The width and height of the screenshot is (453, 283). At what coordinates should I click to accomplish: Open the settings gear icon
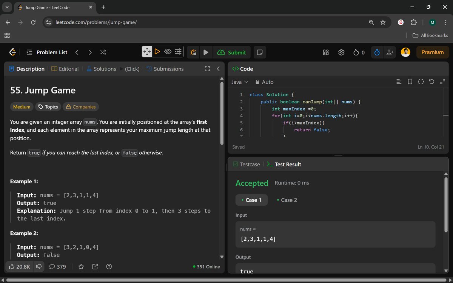[x=341, y=52]
